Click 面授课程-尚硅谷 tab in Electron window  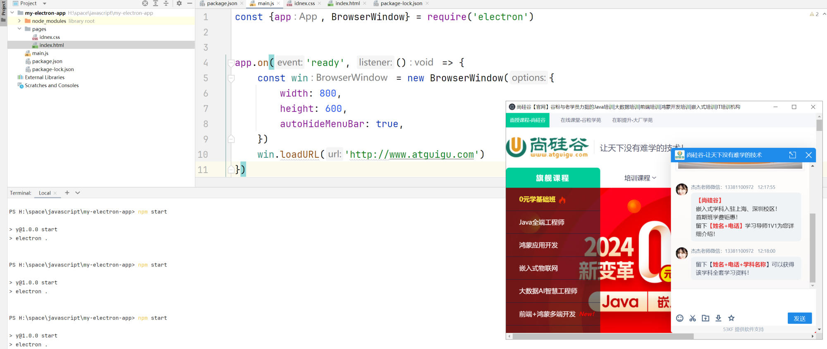(x=527, y=120)
